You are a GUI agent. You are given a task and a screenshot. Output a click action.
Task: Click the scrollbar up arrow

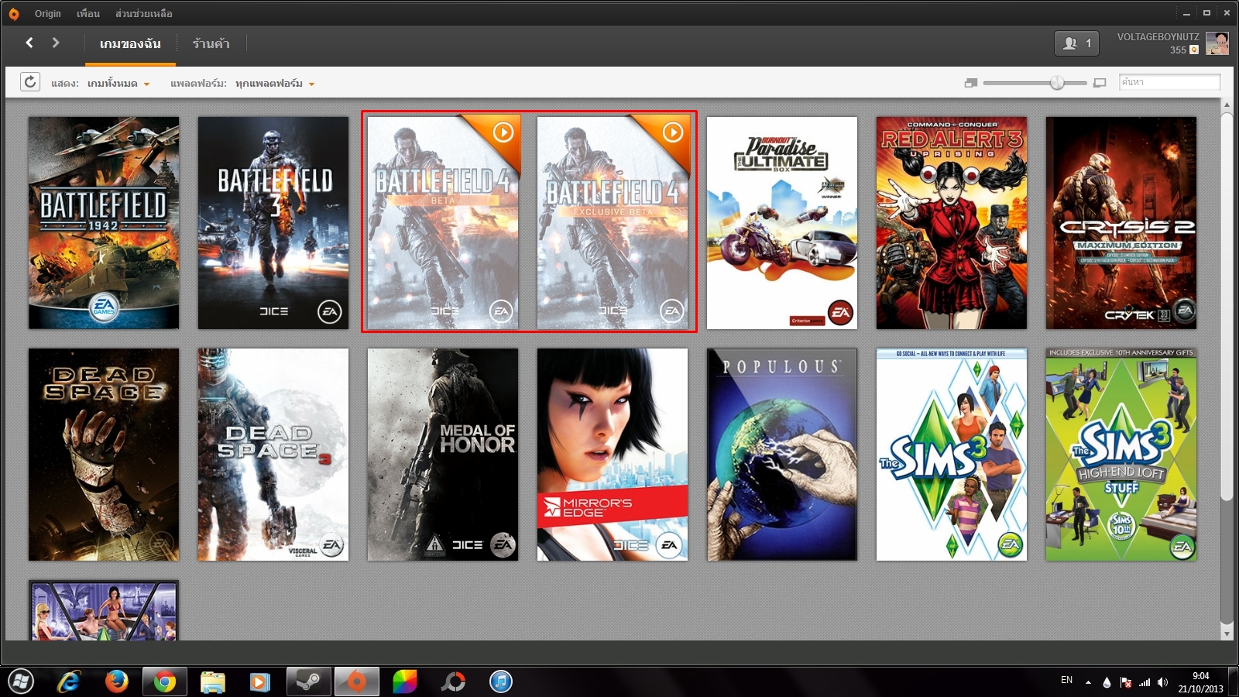[x=1227, y=104]
